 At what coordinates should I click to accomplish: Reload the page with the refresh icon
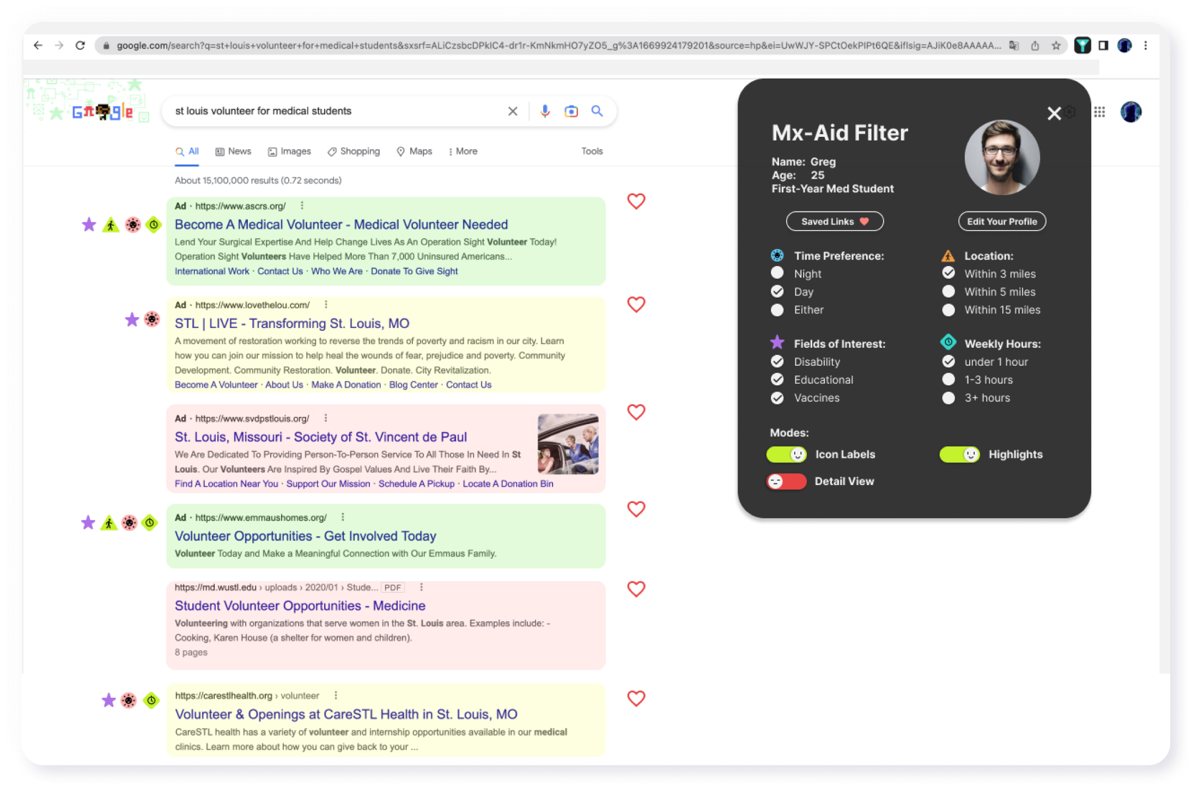pyautogui.click(x=80, y=45)
